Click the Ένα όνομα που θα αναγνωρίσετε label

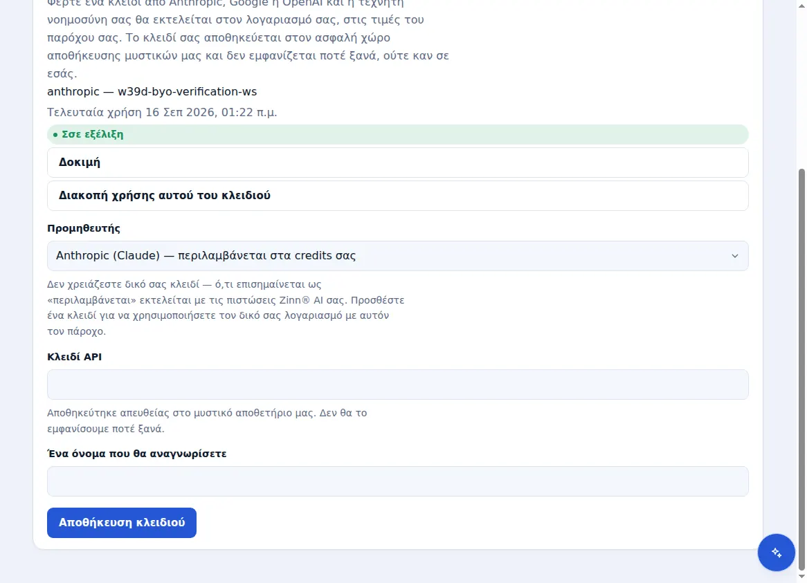[137, 454]
